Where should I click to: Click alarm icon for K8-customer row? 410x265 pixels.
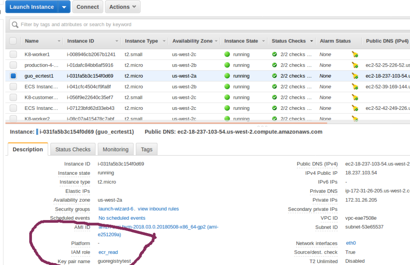pos(355,98)
